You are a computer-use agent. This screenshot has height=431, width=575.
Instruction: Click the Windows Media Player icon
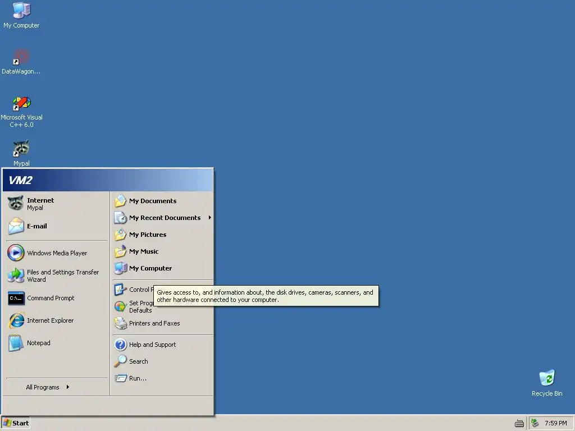[16, 253]
